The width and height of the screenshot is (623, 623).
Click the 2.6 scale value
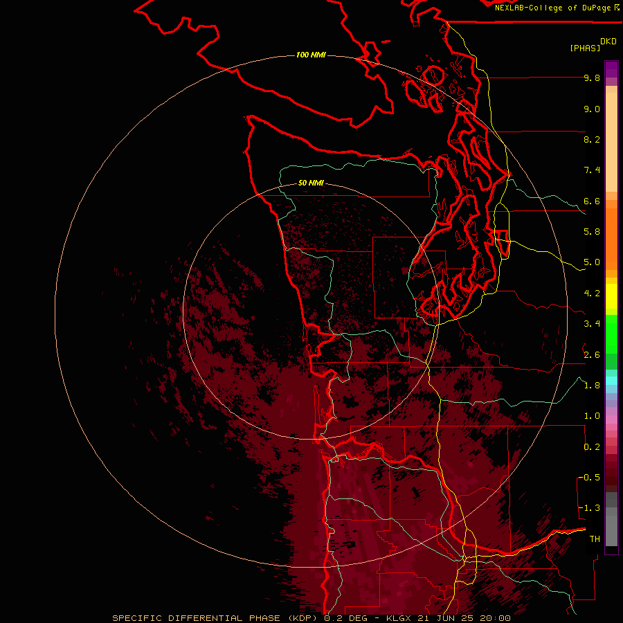592,355
